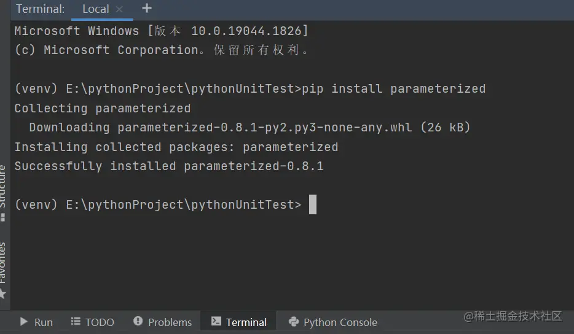Open the TODO tool window

(92, 322)
